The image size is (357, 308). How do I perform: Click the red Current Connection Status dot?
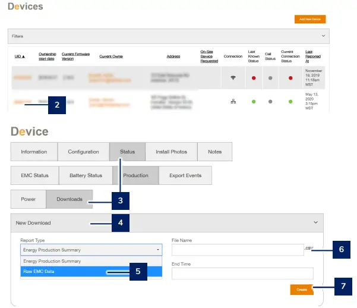click(289, 78)
